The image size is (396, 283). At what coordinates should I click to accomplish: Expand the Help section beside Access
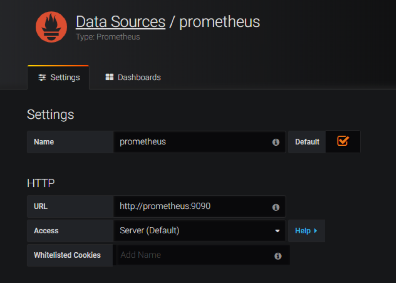[306, 231]
